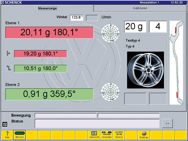
Task: Click the alloy wheel thumbnail for Typ 4
Action: tap(146, 70)
